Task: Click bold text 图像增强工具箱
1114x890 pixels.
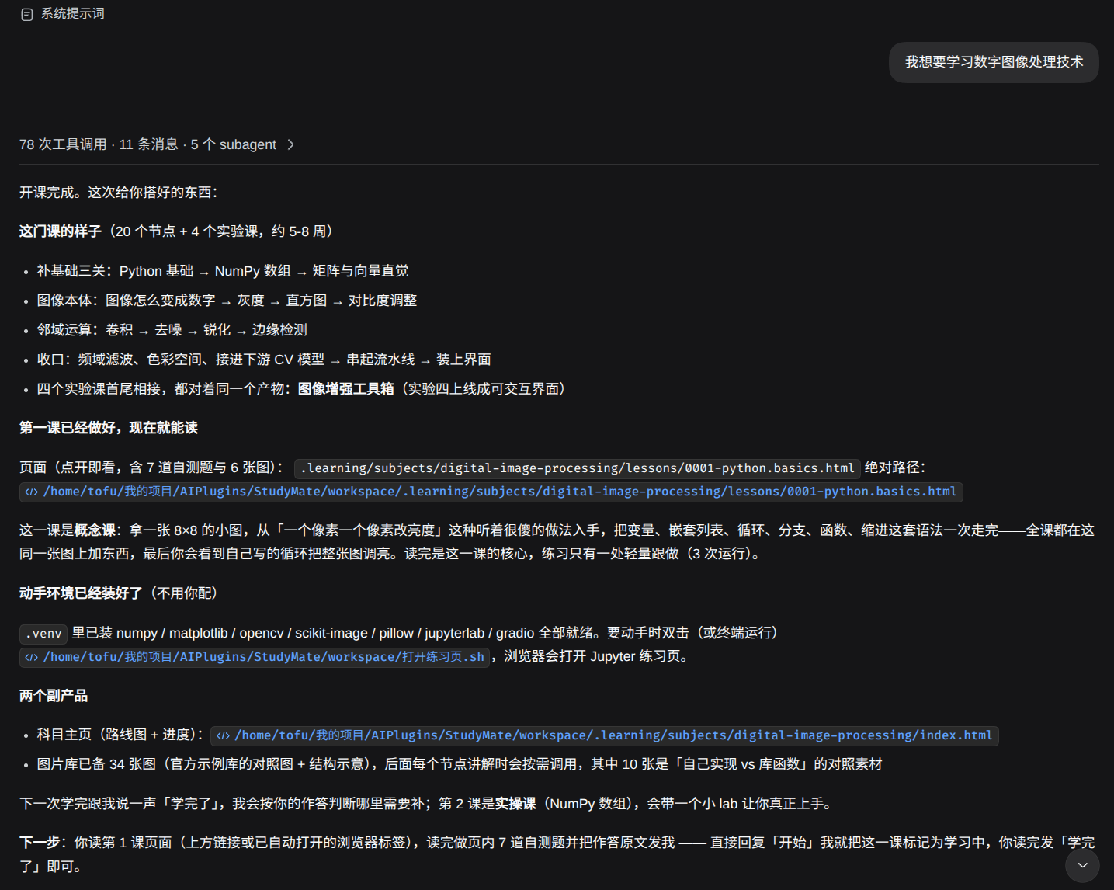Action: 346,389
